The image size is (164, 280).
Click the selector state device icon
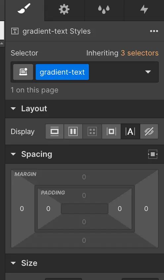point(23,72)
